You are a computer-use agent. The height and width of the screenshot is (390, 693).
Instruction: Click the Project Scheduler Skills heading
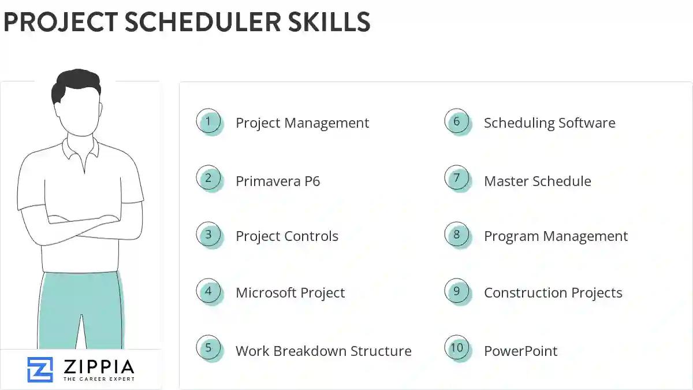pos(187,22)
